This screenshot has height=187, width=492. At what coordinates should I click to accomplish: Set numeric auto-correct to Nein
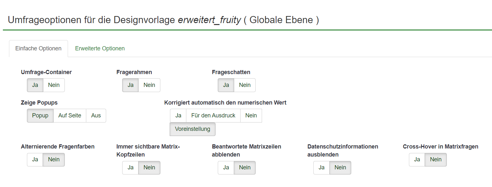point(251,115)
